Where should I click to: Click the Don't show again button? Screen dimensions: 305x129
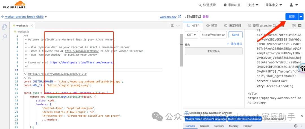point(274,119)
